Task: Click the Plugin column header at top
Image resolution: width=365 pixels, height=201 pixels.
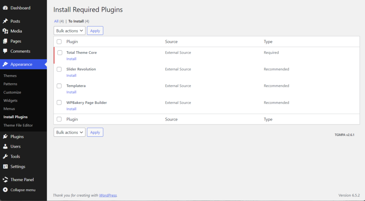Action: (72, 42)
